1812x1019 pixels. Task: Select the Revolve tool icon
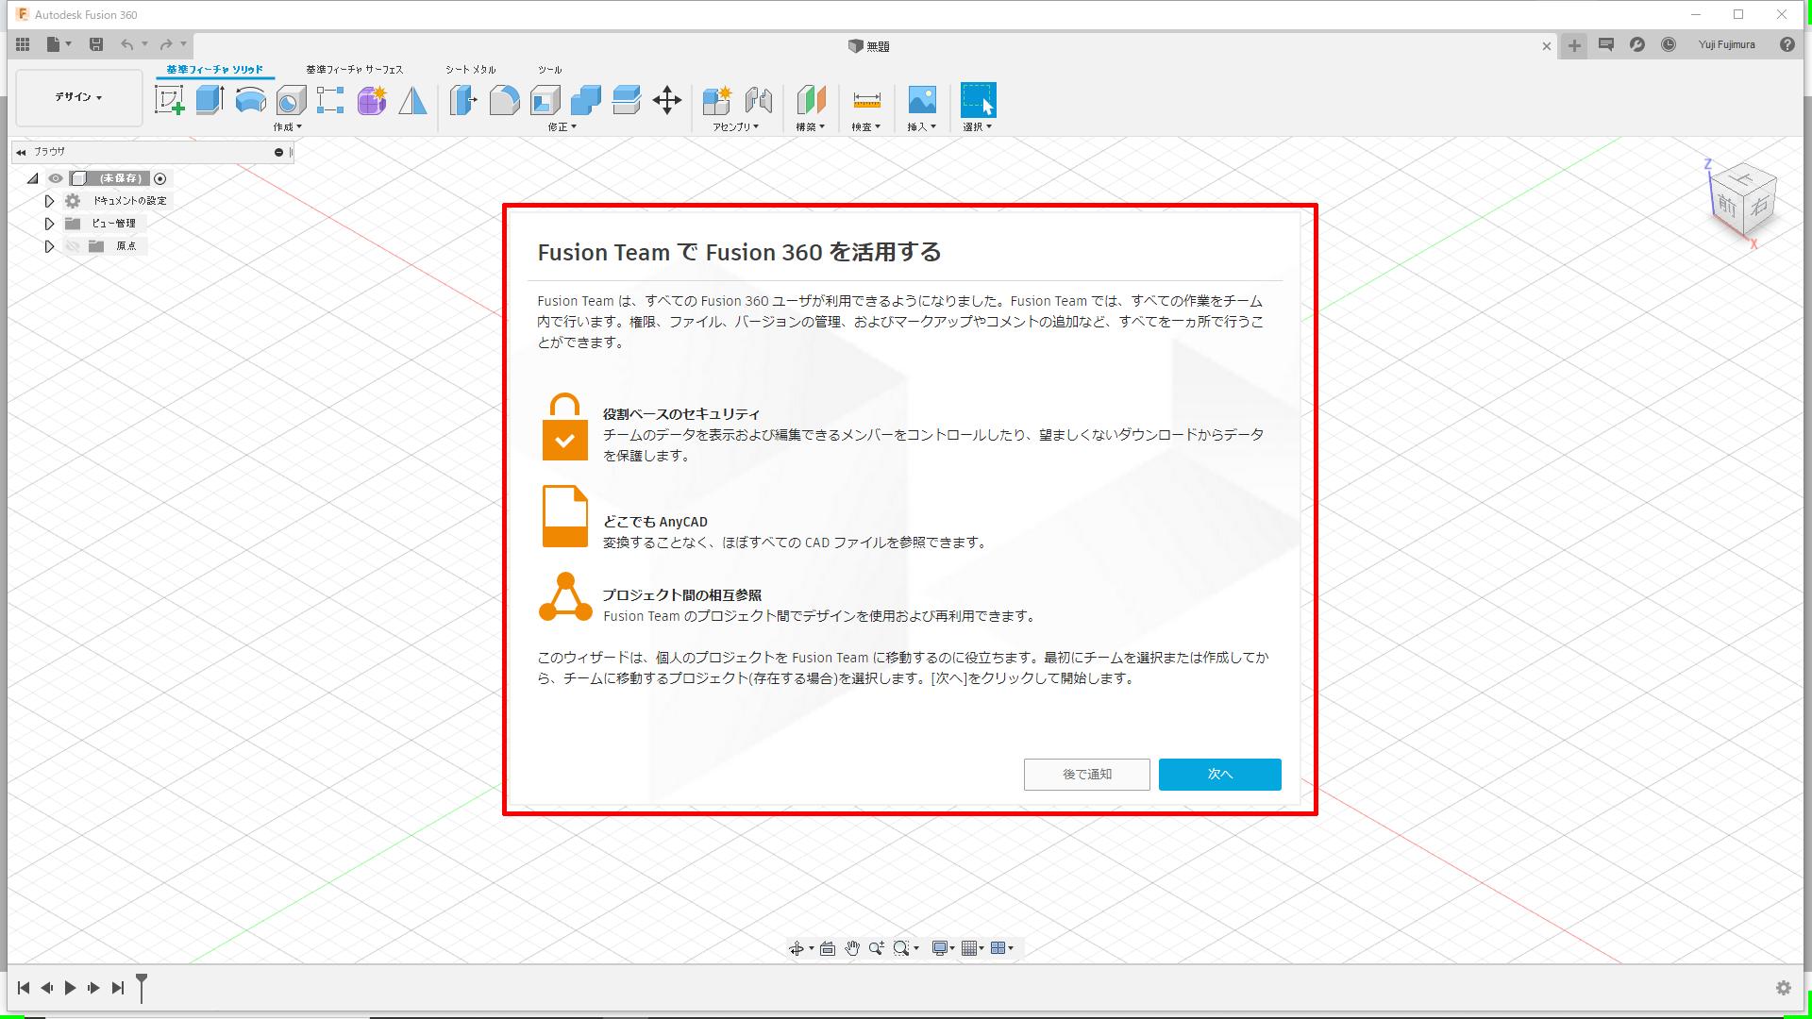coord(250,100)
